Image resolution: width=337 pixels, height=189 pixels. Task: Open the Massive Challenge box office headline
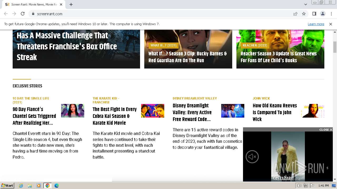[67, 46]
